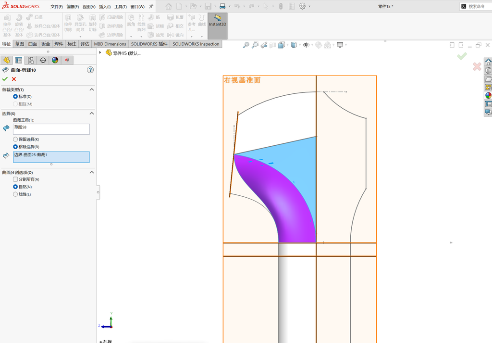Open Appearances color ball in task pane
Screen dimensions: 492x343
[x=488, y=95]
